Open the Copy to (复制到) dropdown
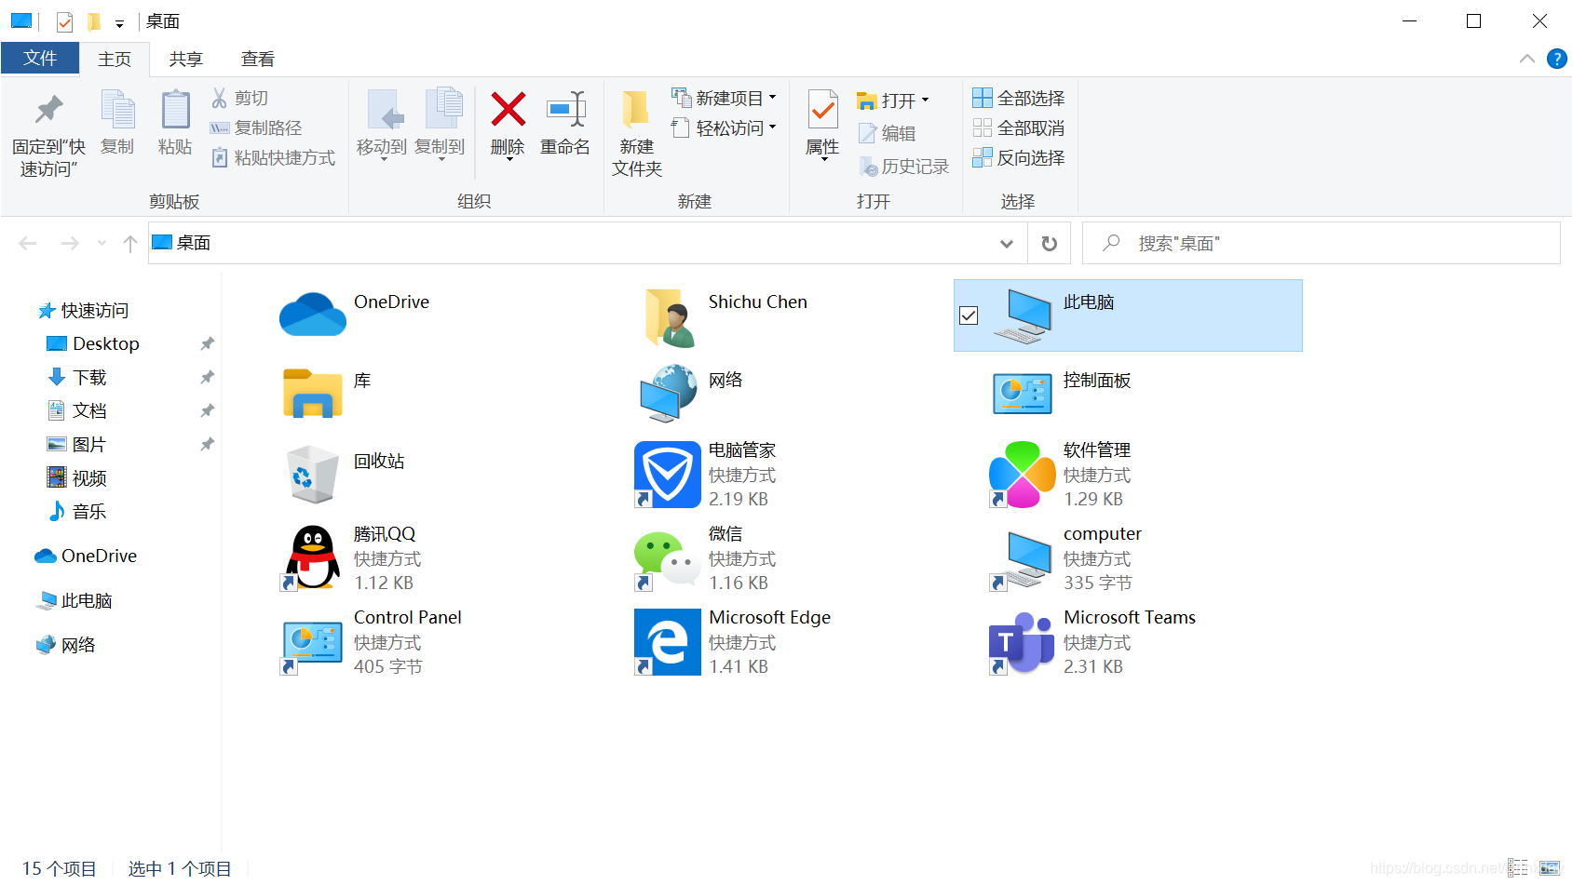Screen dimensions: 1573x885 click(440, 158)
